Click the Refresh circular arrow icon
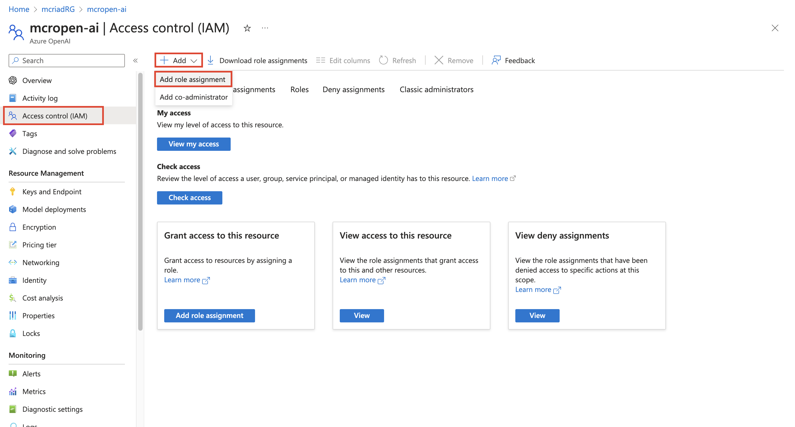 click(x=383, y=60)
